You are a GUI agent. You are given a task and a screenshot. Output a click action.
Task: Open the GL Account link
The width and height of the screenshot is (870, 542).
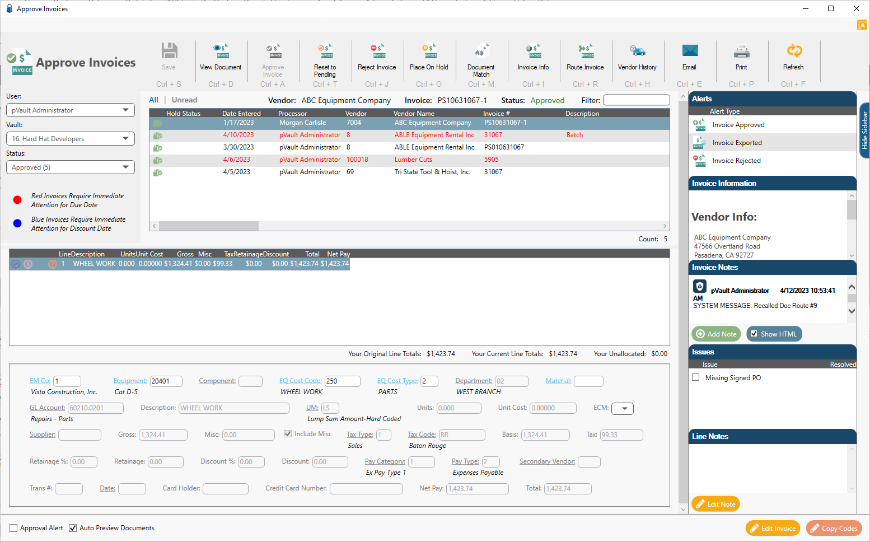(48, 408)
